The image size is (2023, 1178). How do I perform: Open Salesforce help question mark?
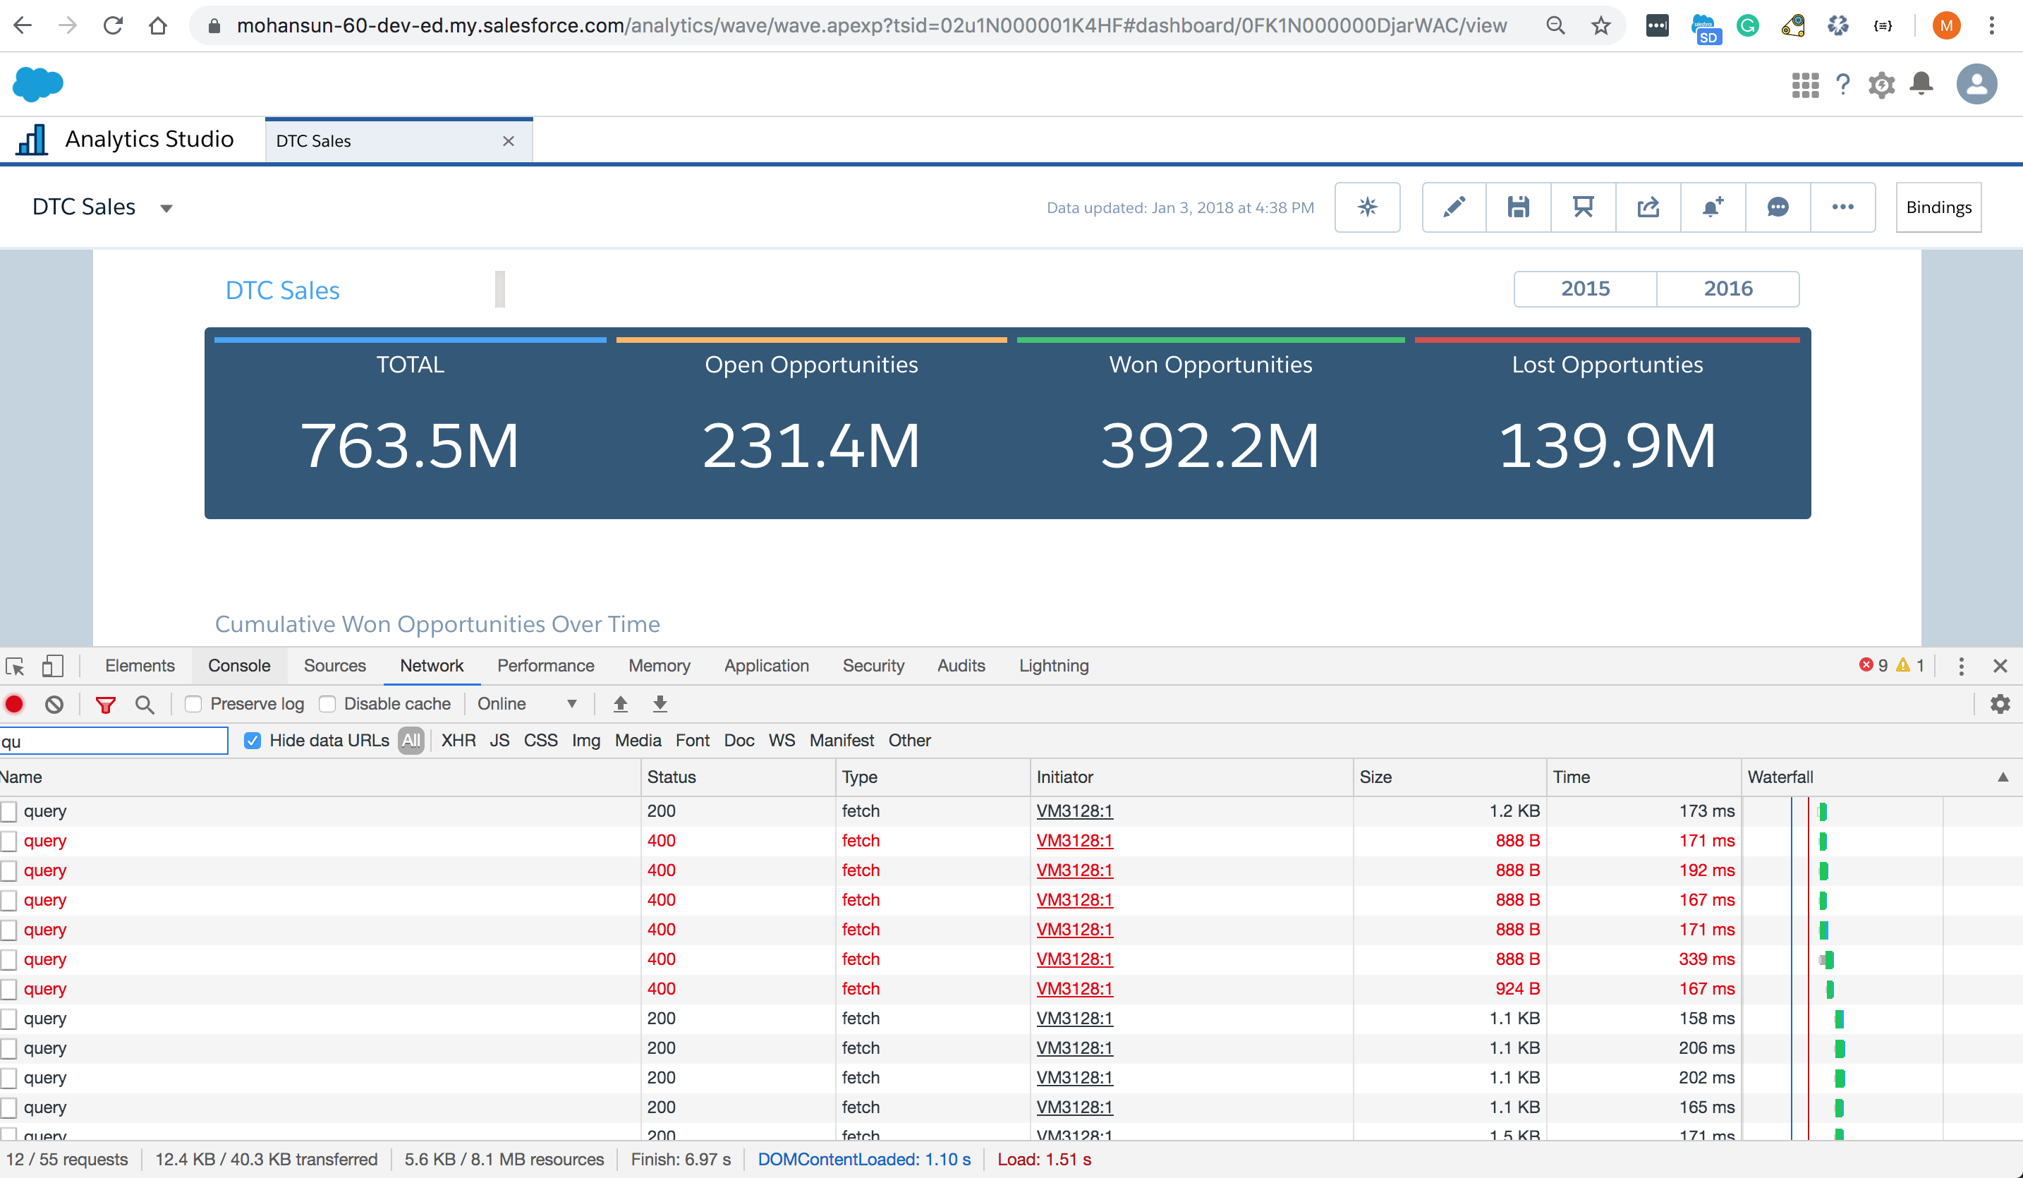pyautogui.click(x=1843, y=85)
